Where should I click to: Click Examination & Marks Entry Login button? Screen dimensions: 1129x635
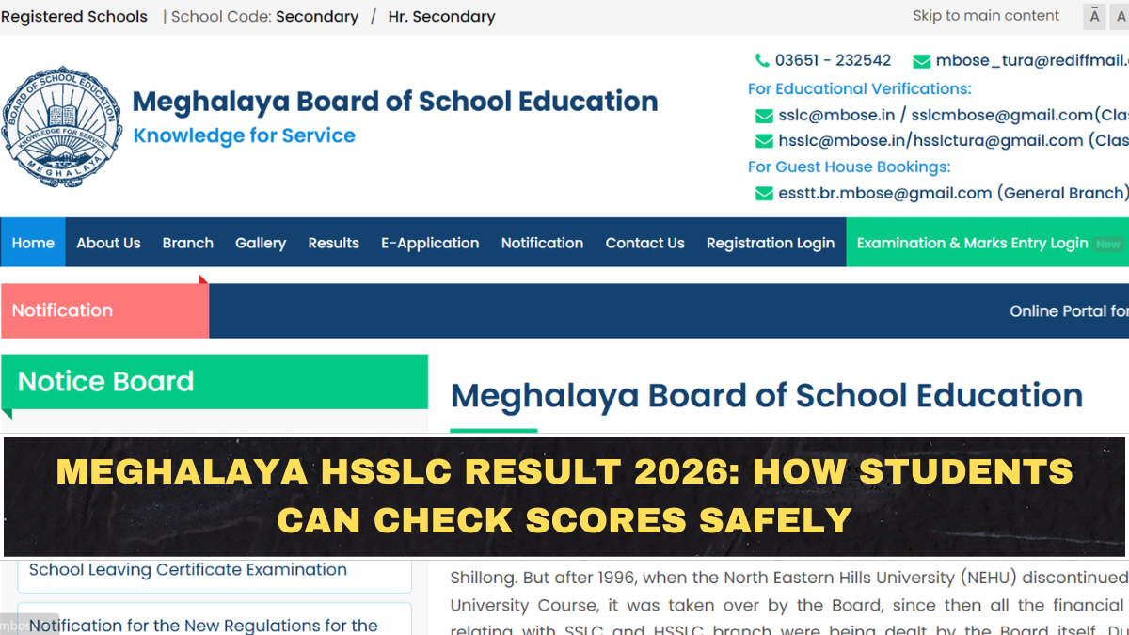[988, 243]
